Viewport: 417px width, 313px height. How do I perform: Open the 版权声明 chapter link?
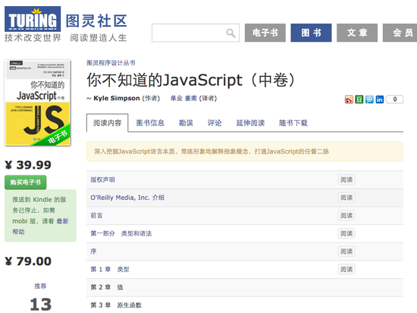tap(102, 179)
